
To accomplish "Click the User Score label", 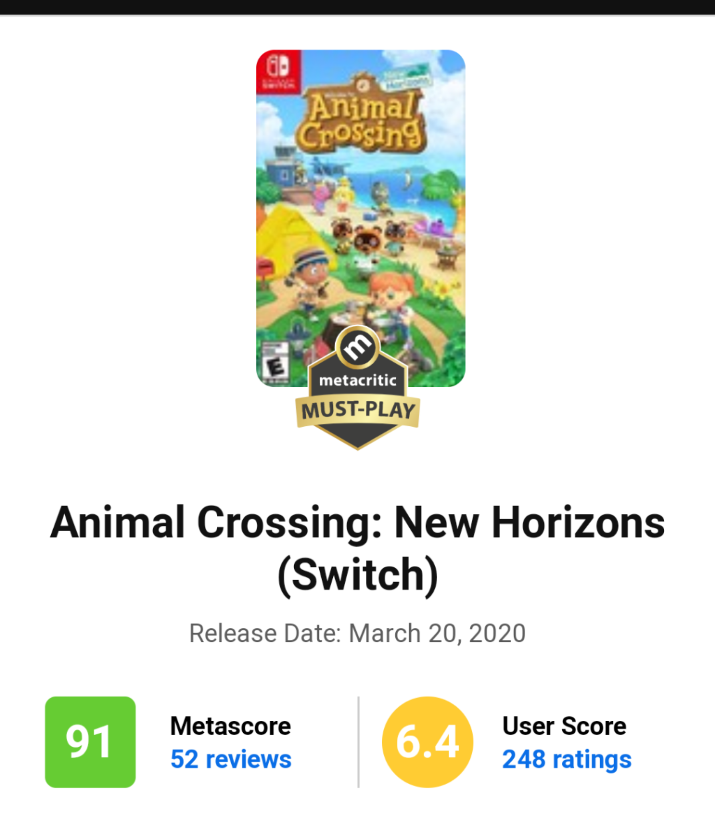I will [564, 726].
